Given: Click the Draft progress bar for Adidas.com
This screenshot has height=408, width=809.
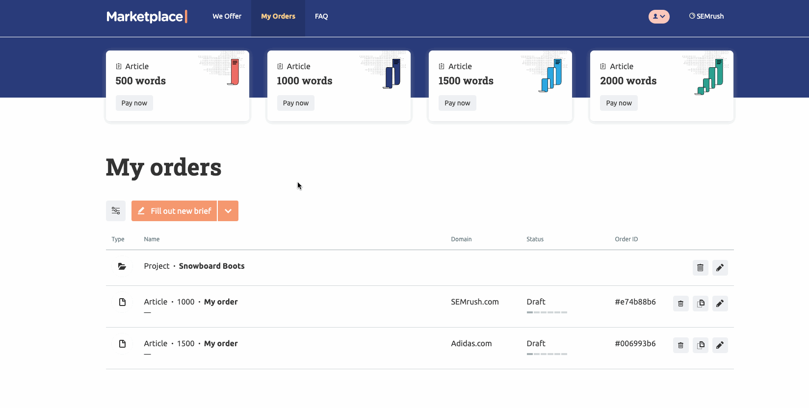Looking at the screenshot, I should point(547,354).
